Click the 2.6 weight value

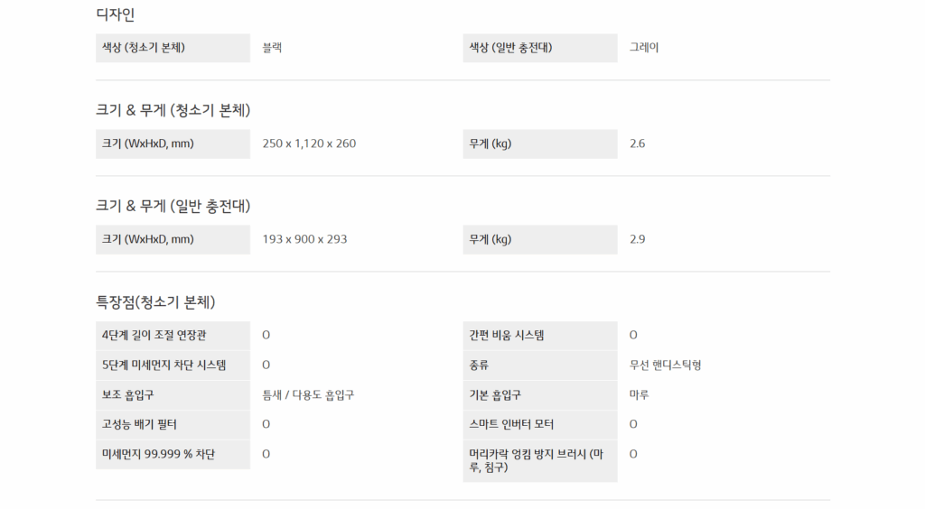click(637, 143)
